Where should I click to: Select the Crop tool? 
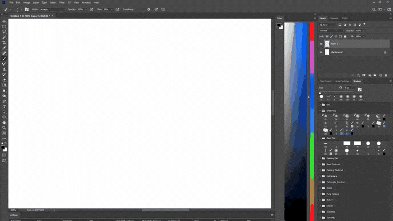coord(4,43)
